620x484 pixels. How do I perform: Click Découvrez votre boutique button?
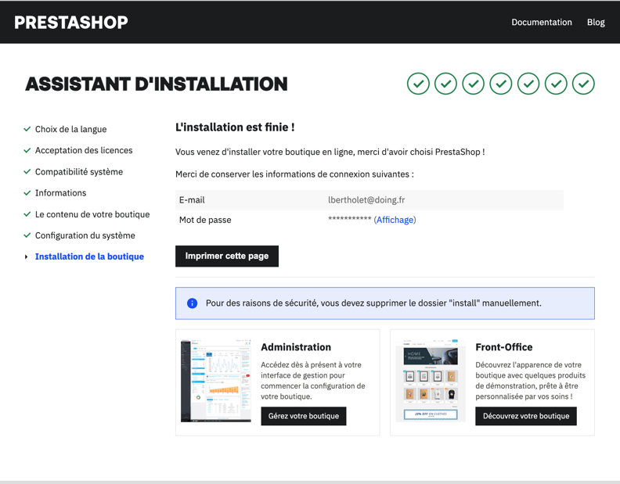coord(526,416)
